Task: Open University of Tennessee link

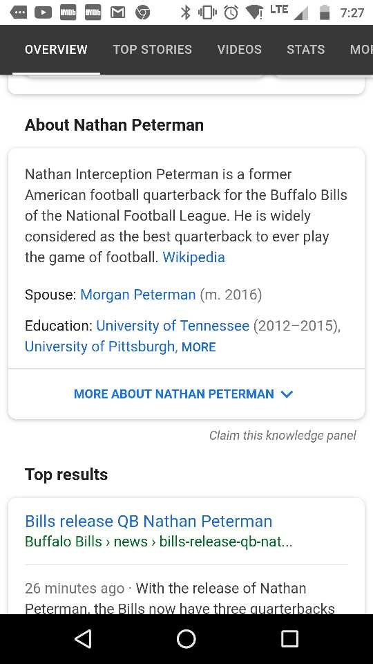Action: click(x=173, y=326)
